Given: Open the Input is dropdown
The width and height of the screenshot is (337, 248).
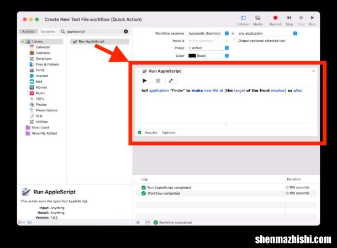Looking at the screenshot, I should coord(208,41).
